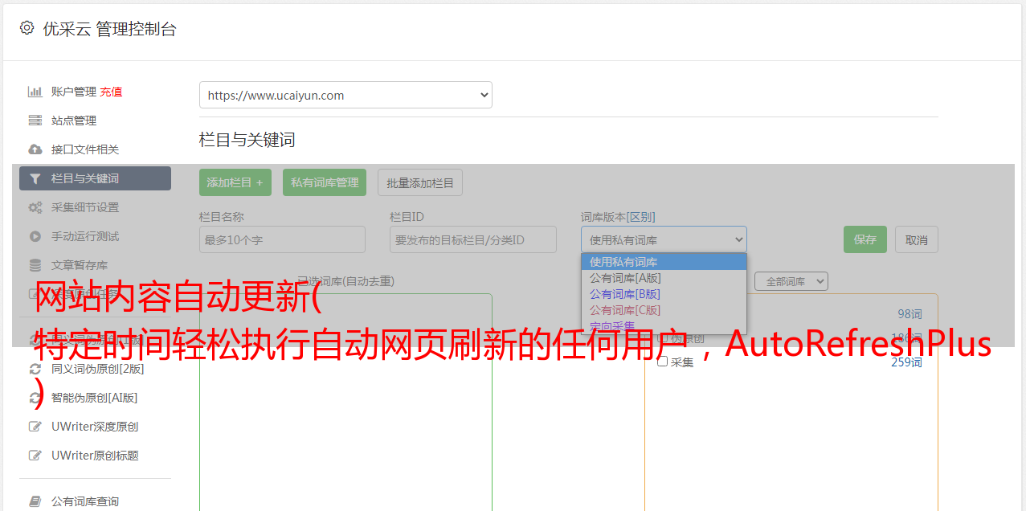Click the 栏目名称 input field
Image resolution: width=1026 pixels, height=511 pixels.
coord(282,239)
